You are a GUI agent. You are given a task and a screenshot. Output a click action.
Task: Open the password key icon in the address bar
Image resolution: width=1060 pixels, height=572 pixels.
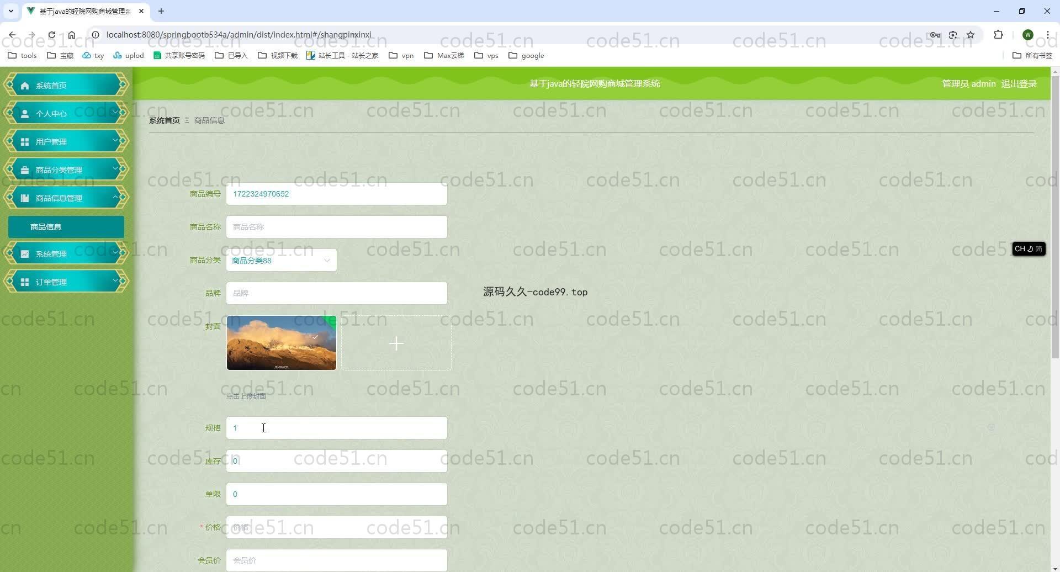(935, 34)
